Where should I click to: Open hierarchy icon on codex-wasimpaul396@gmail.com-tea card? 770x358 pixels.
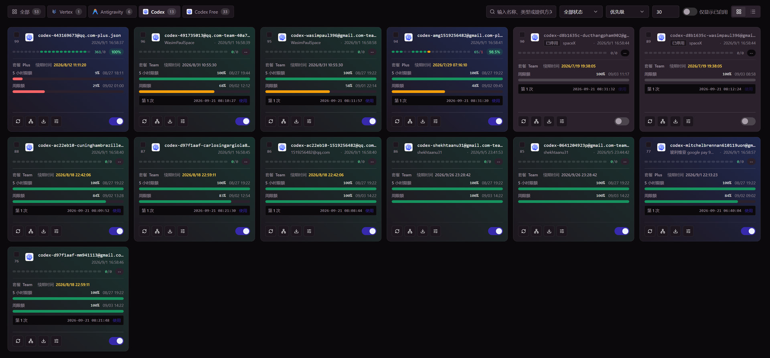click(x=284, y=121)
